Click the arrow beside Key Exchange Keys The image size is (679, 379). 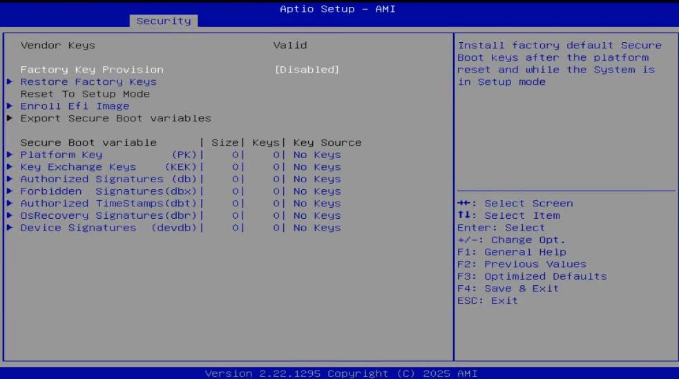(10, 166)
